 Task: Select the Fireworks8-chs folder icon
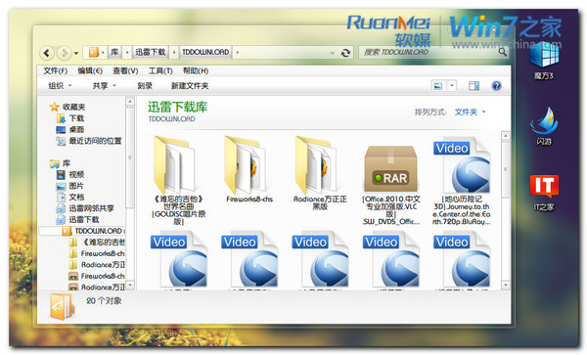coord(246,165)
